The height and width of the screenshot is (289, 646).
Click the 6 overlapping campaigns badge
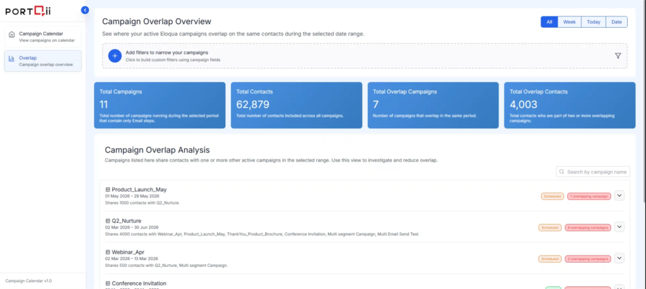(x=588, y=227)
